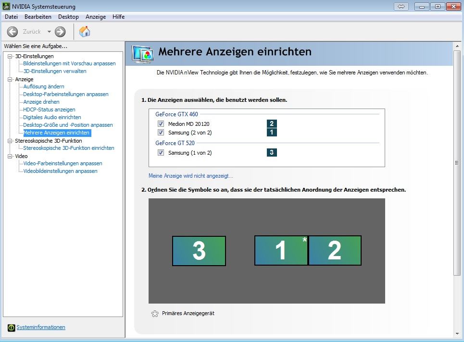This screenshot has height=342, width=464.
Task: Click the Medion MD 20120 label
Action: [189, 124]
